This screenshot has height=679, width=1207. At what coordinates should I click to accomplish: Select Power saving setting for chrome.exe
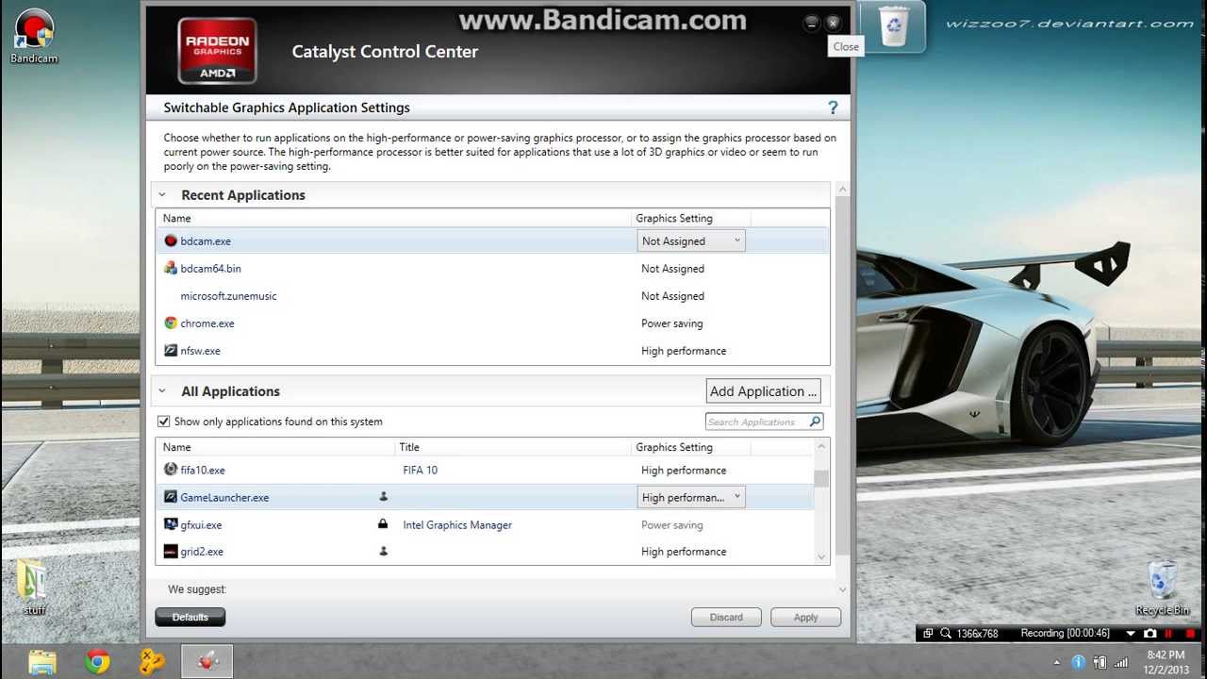coord(672,323)
